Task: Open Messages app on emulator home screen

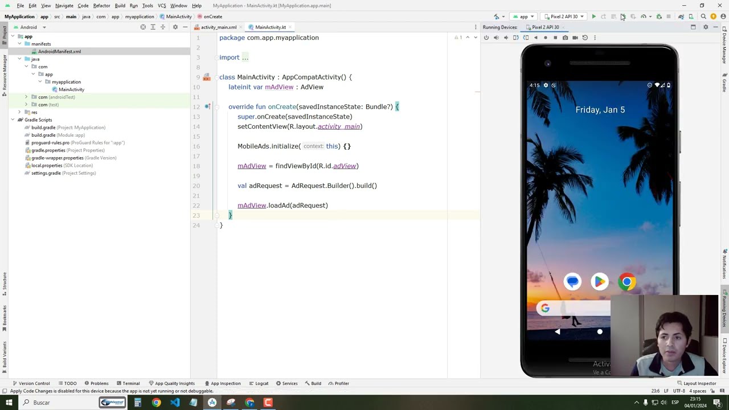Action: click(x=572, y=282)
